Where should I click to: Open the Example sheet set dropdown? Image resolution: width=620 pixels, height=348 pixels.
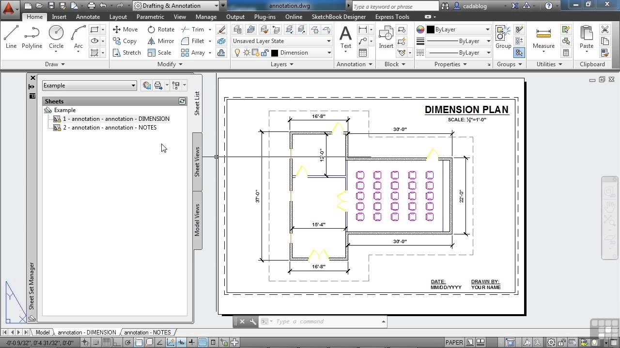(90, 86)
